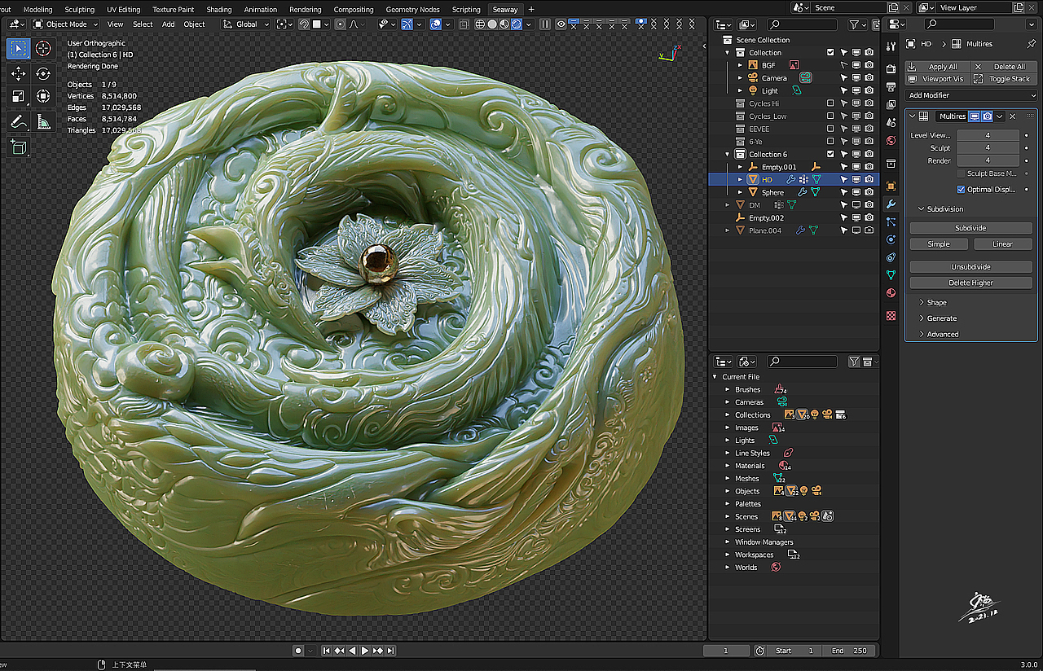Screen dimensions: 1043x671
Task: Select the Annotate tool
Action: pyautogui.click(x=19, y=122)
